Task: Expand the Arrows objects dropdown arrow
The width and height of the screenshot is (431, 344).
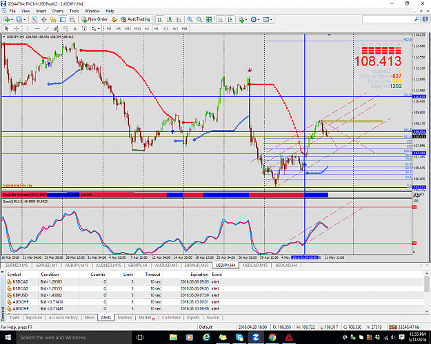Action: point(99,28)
